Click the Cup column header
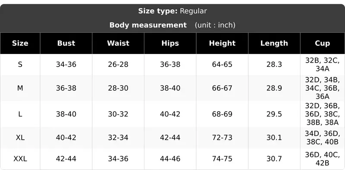 pos(323,43)
